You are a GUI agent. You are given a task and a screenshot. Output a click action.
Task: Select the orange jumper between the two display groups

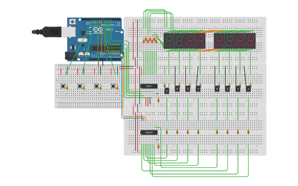click(x=210, y=31)
